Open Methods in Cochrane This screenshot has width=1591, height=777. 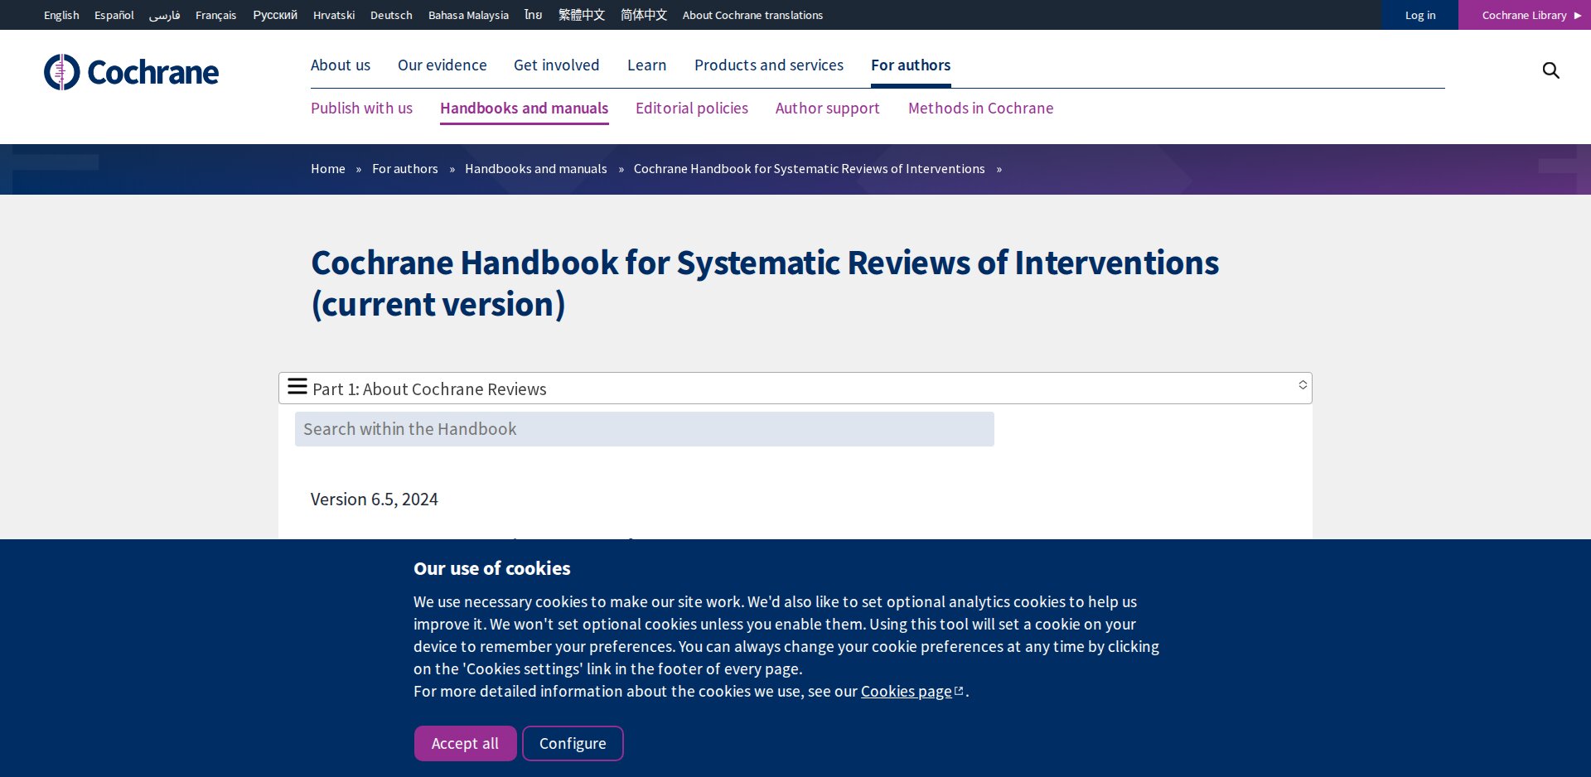click(980, 108)
